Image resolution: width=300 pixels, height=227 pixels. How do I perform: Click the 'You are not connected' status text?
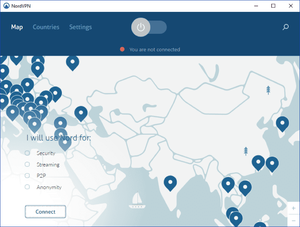(x=155, y=49)
